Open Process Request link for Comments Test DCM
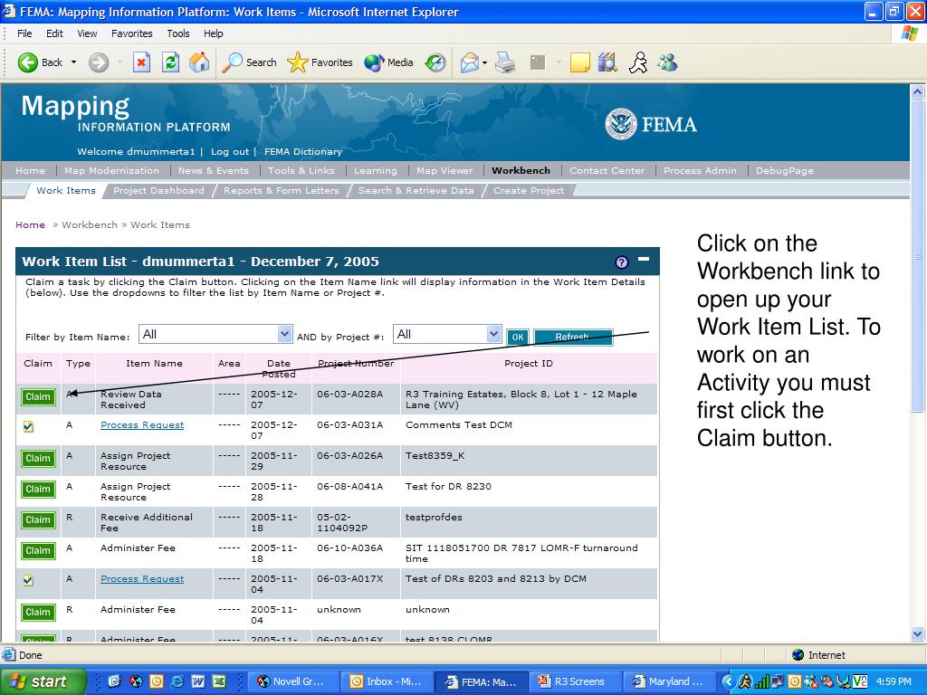Viewport: 927px width, 695px height. [x=142, y=425]
